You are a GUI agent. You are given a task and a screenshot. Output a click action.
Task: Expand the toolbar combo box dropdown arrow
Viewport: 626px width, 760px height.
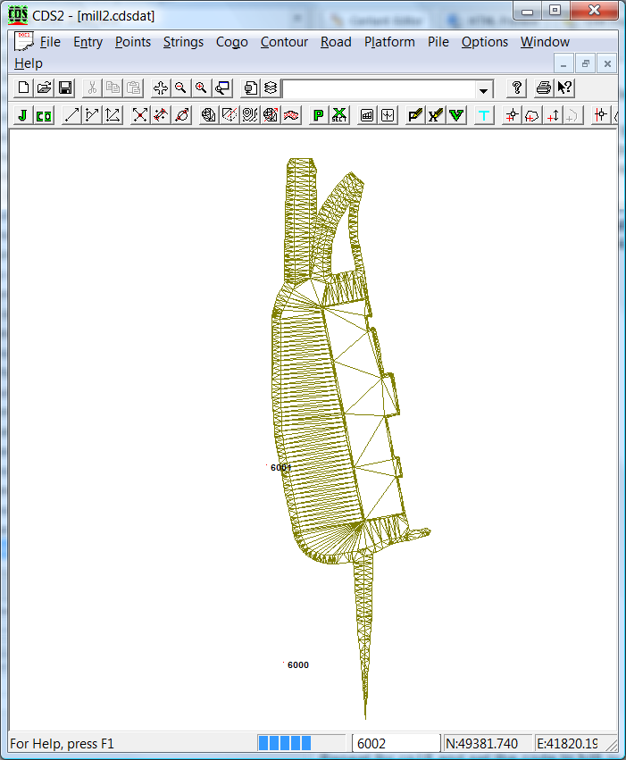pos(483,89)
